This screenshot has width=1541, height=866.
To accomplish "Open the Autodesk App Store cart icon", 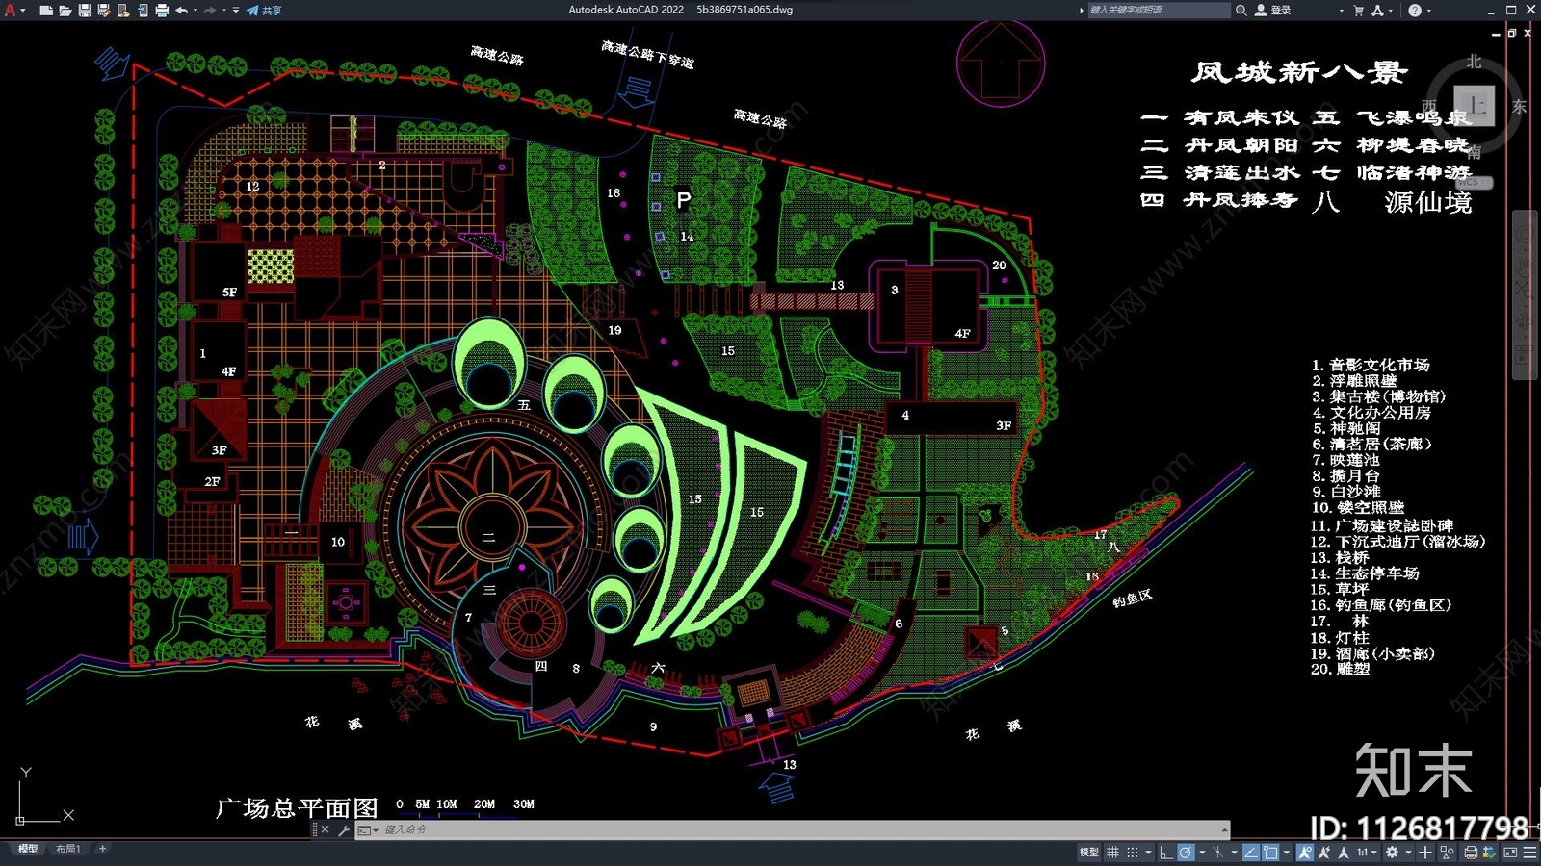I will (1358, 11).
